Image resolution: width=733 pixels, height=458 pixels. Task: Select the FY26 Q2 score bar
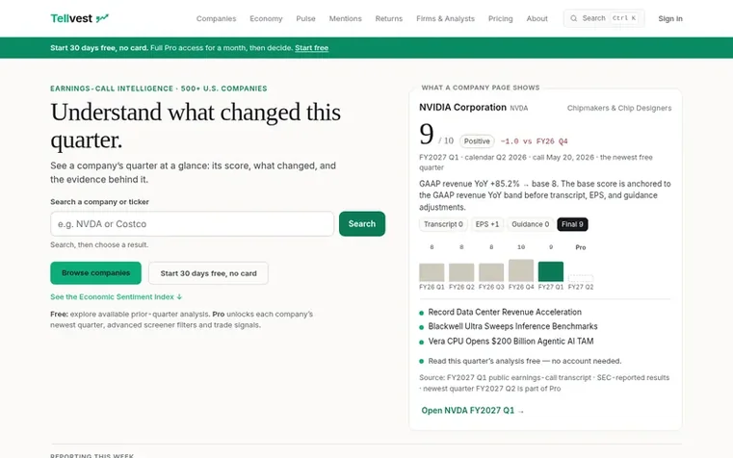pos(461,271)
